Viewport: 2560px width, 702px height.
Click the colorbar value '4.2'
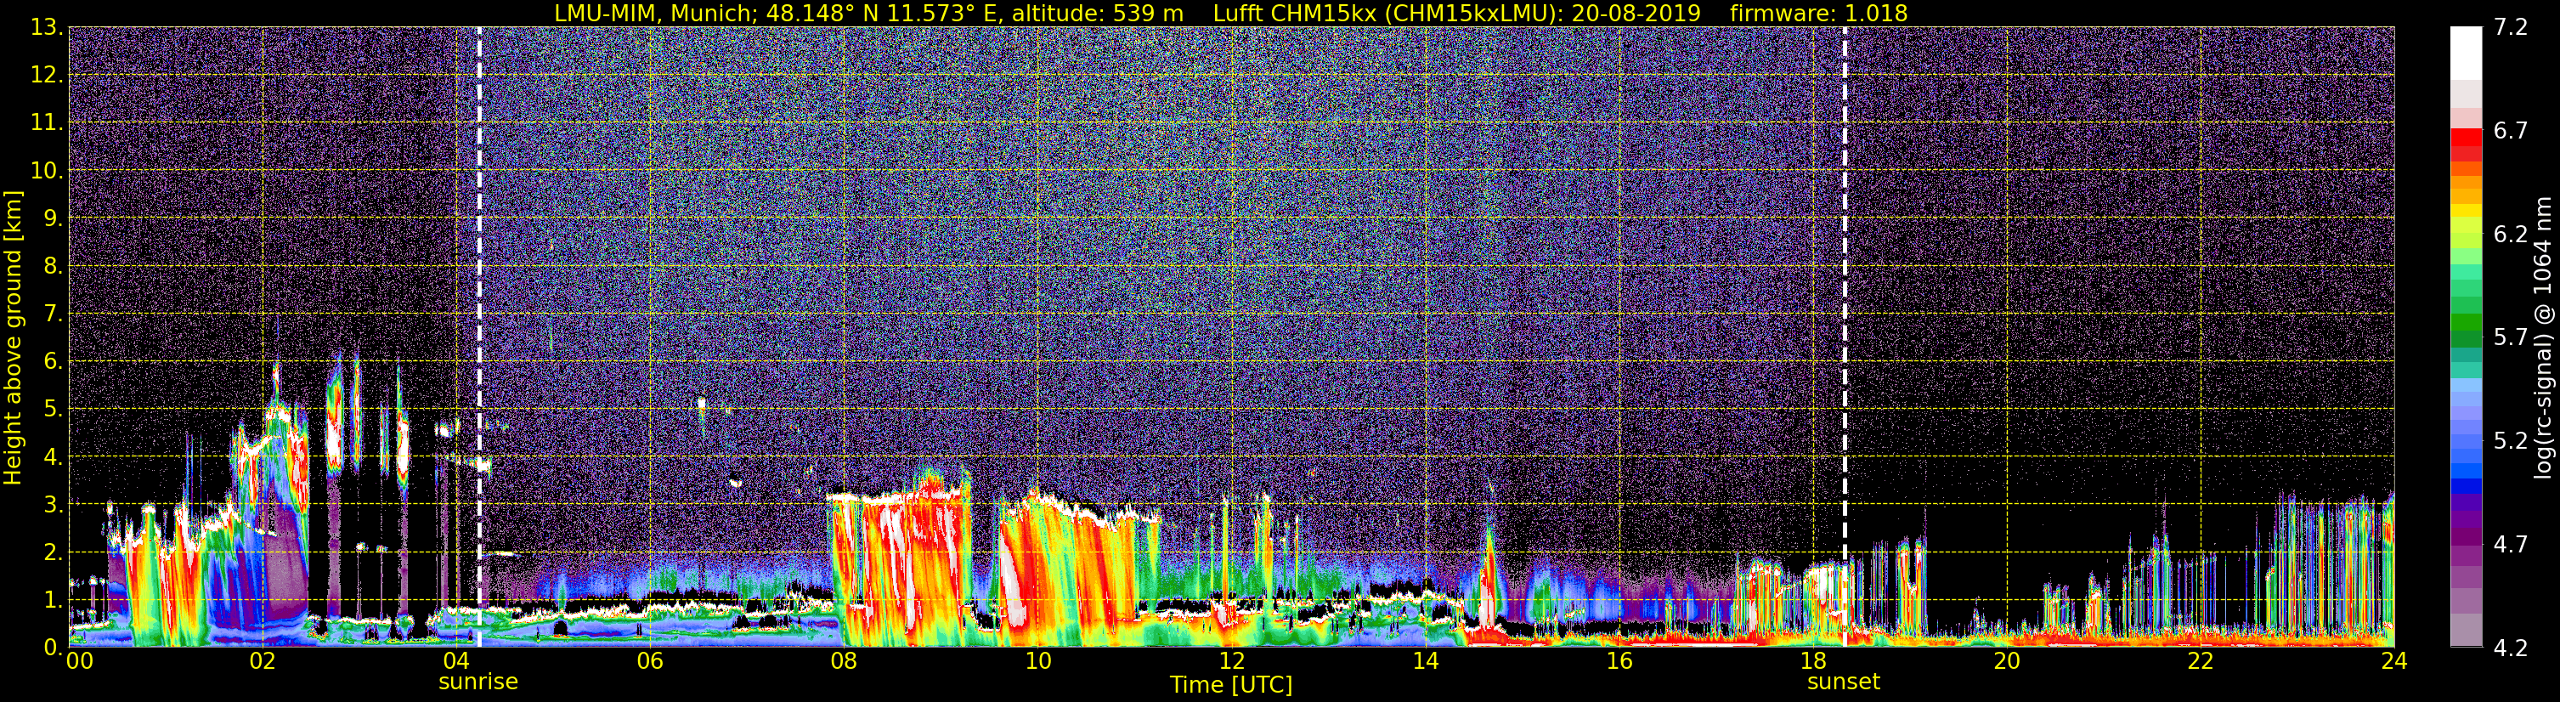click(x=2511, y=648)
